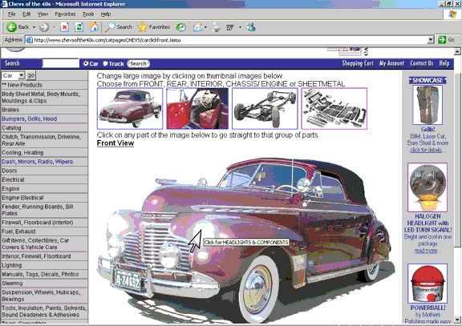Go back with the Back button
Viewport: 462px width, 326px height.
[x=18, y=27]
